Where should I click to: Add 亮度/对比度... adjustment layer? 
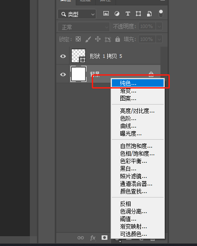(x=138, y=111)
